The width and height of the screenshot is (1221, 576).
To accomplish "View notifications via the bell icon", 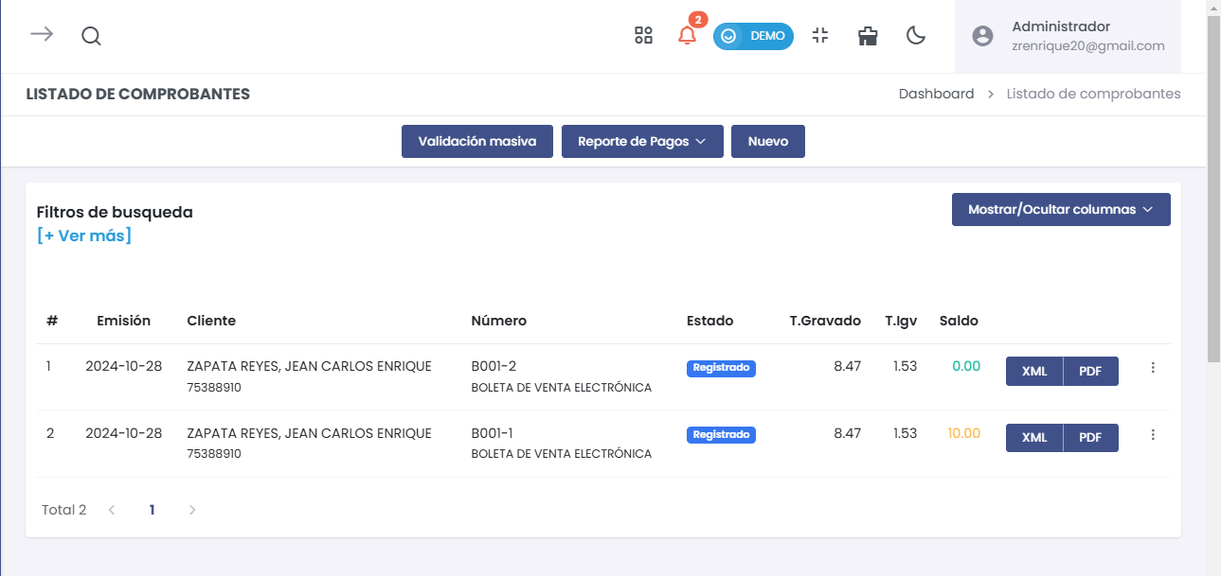I will (x=687, y=36).
